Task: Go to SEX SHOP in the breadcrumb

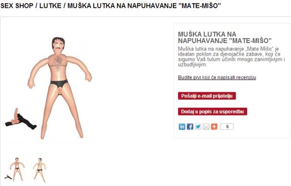Action: (17, 6)
